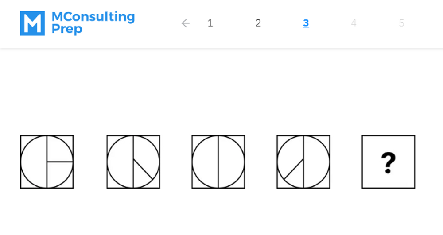Go back using the left arrow
This screenshot has width=443, height=235.
186,23
